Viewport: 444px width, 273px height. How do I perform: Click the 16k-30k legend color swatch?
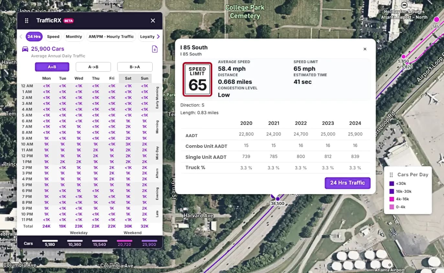[x=392, y=191]
